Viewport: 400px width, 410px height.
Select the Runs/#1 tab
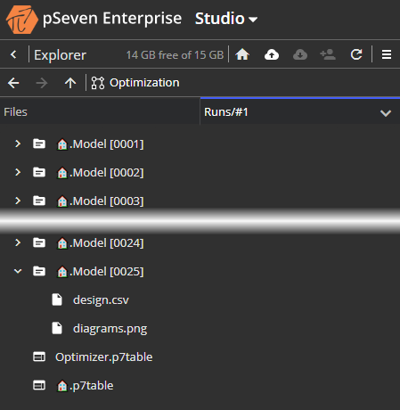(x=300, y=111)
